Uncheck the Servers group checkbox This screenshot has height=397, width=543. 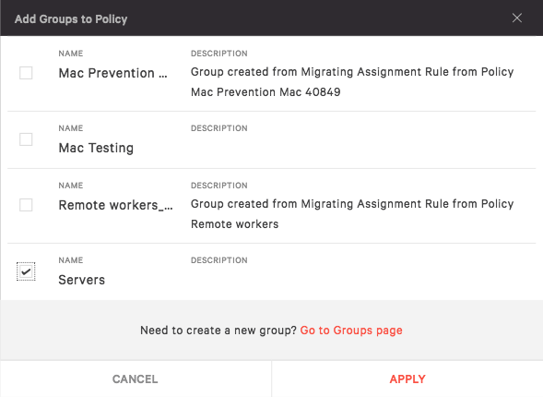click(x=26, y=271)
